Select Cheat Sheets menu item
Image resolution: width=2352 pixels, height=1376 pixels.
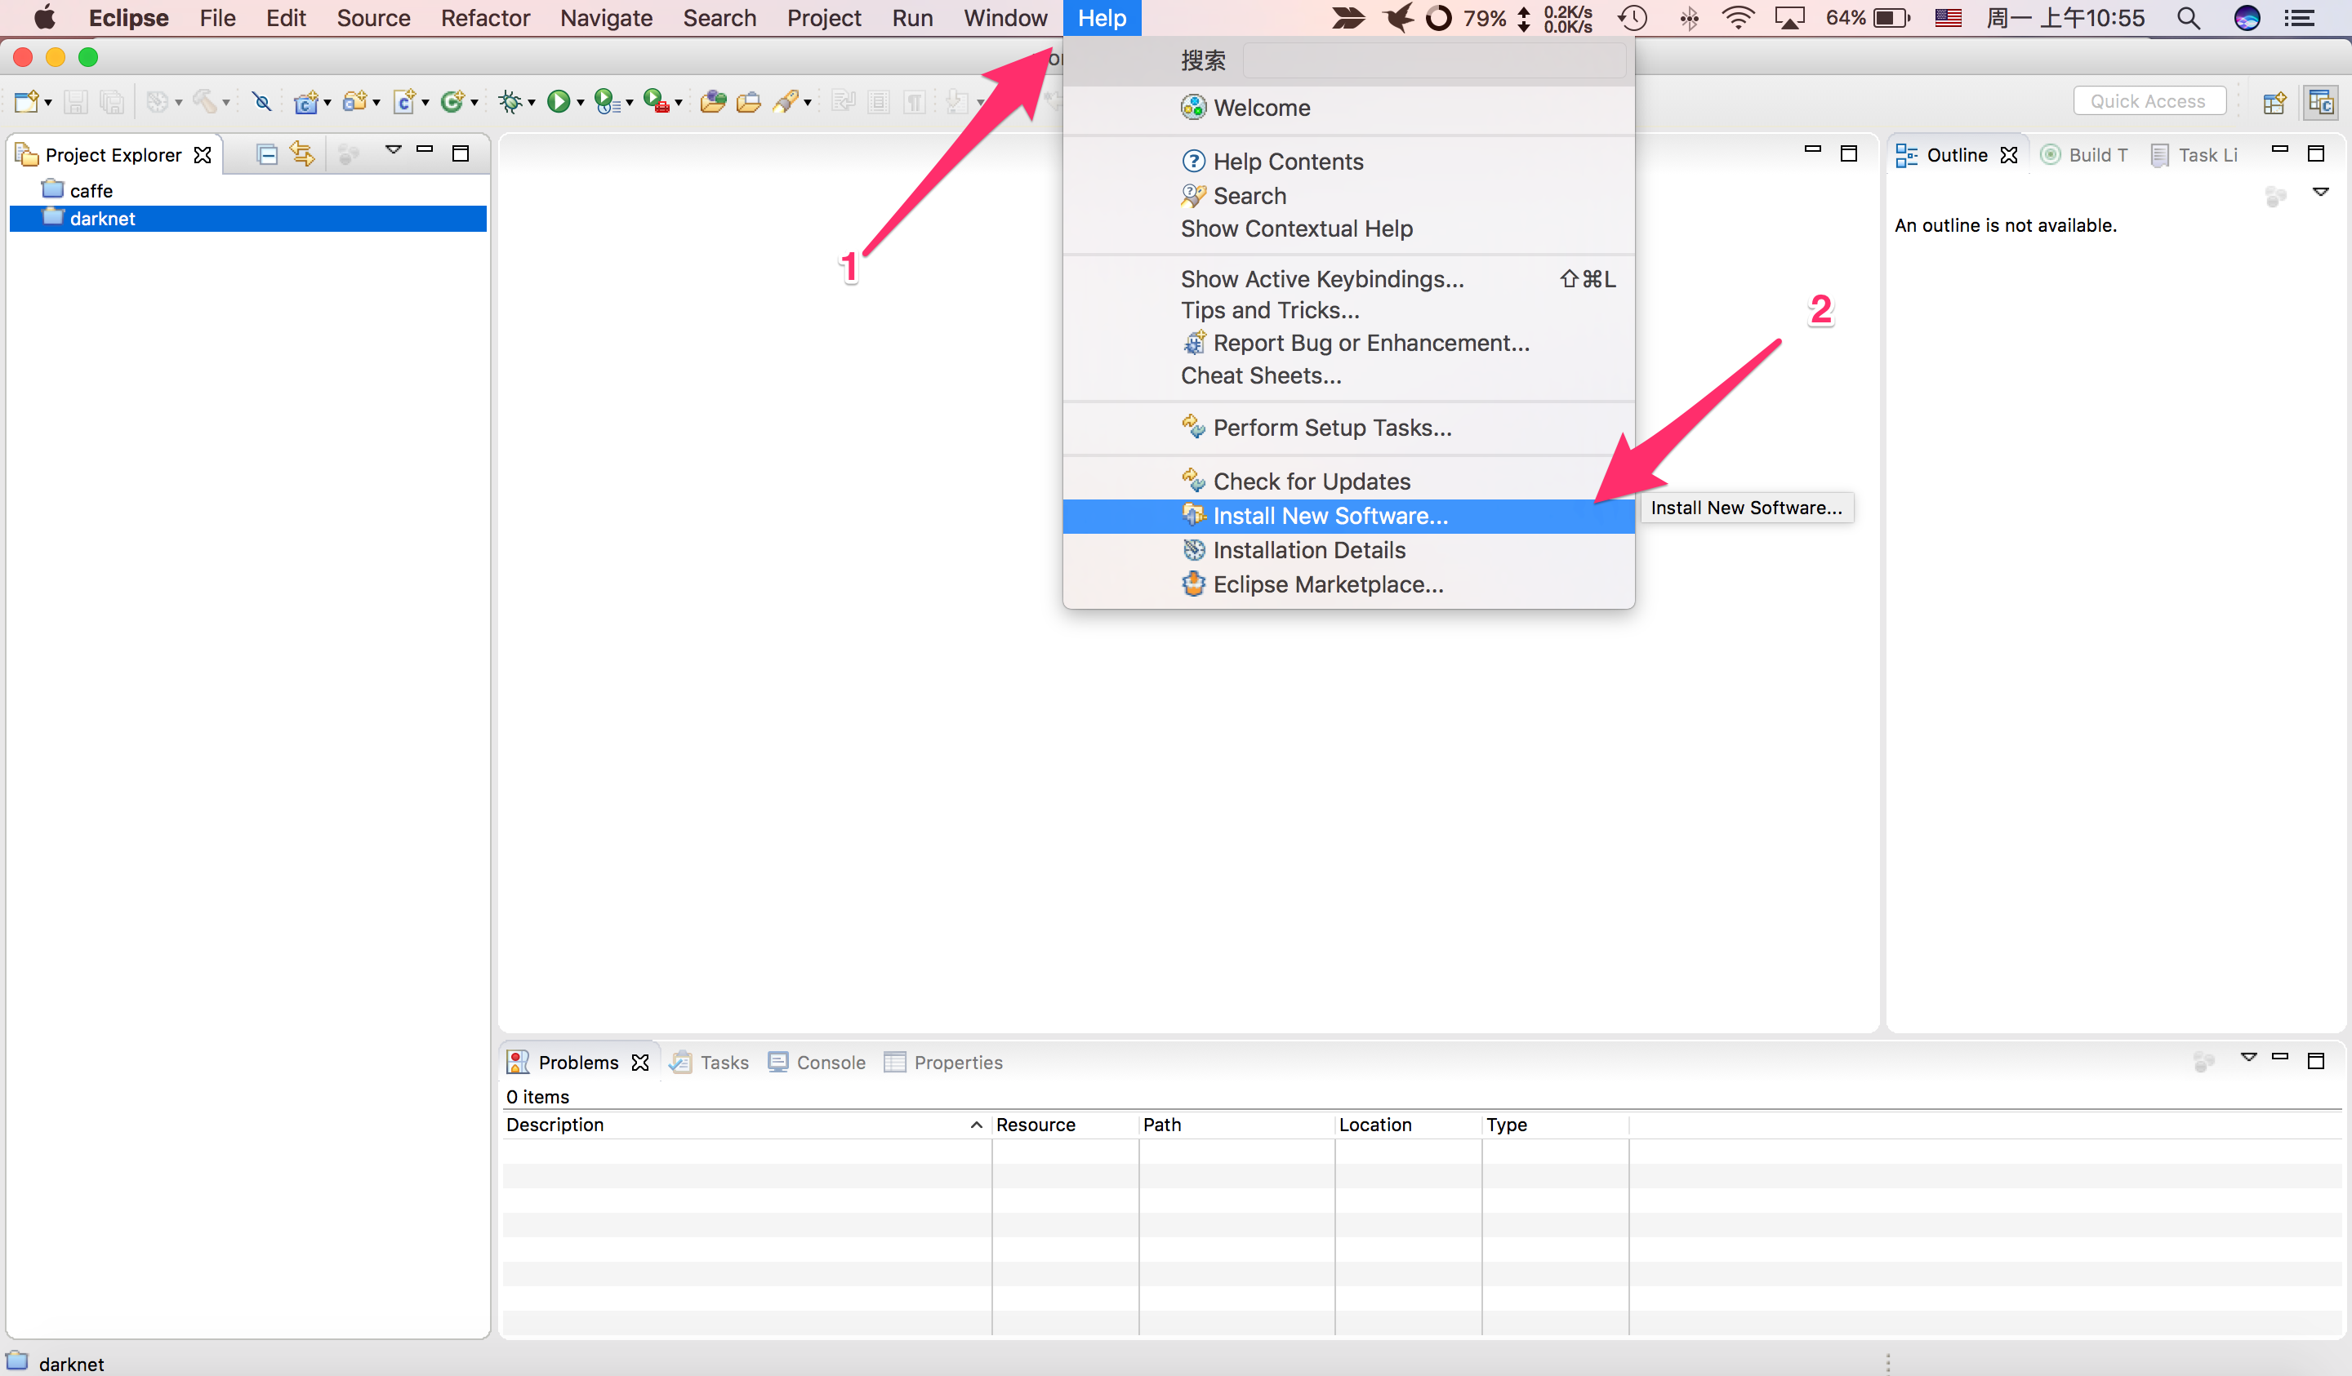[1348, 376]
